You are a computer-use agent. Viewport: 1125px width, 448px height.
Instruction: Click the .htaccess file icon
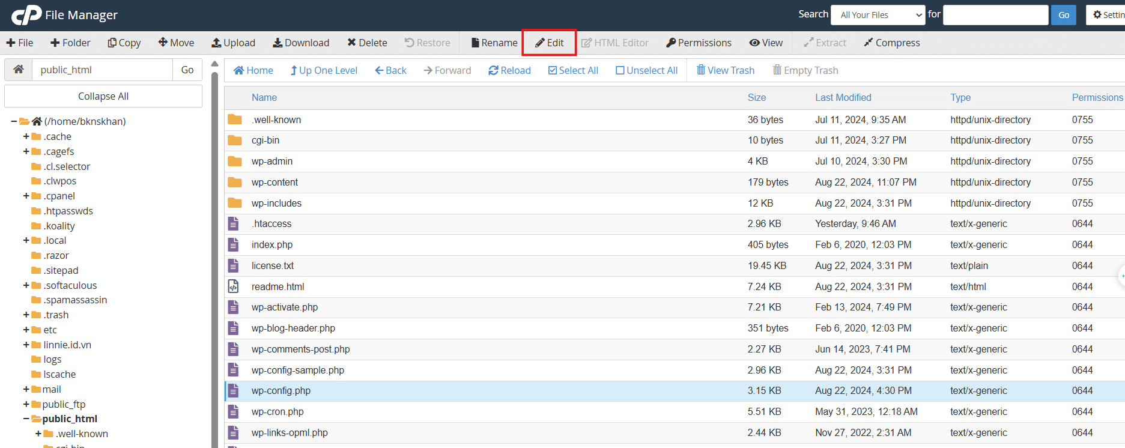(x=233, y=223)
